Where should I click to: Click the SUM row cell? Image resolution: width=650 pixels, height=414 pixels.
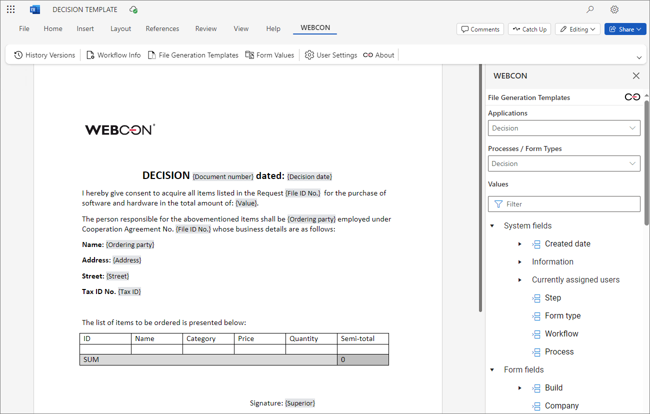click(208, 359)
